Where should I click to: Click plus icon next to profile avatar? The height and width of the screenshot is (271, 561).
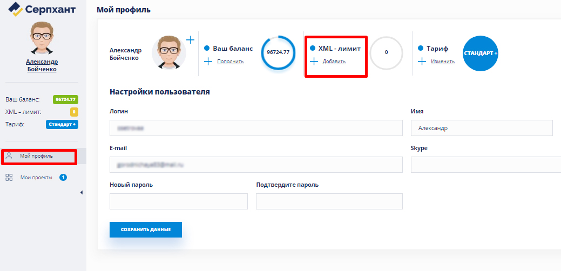pos(190,40)
